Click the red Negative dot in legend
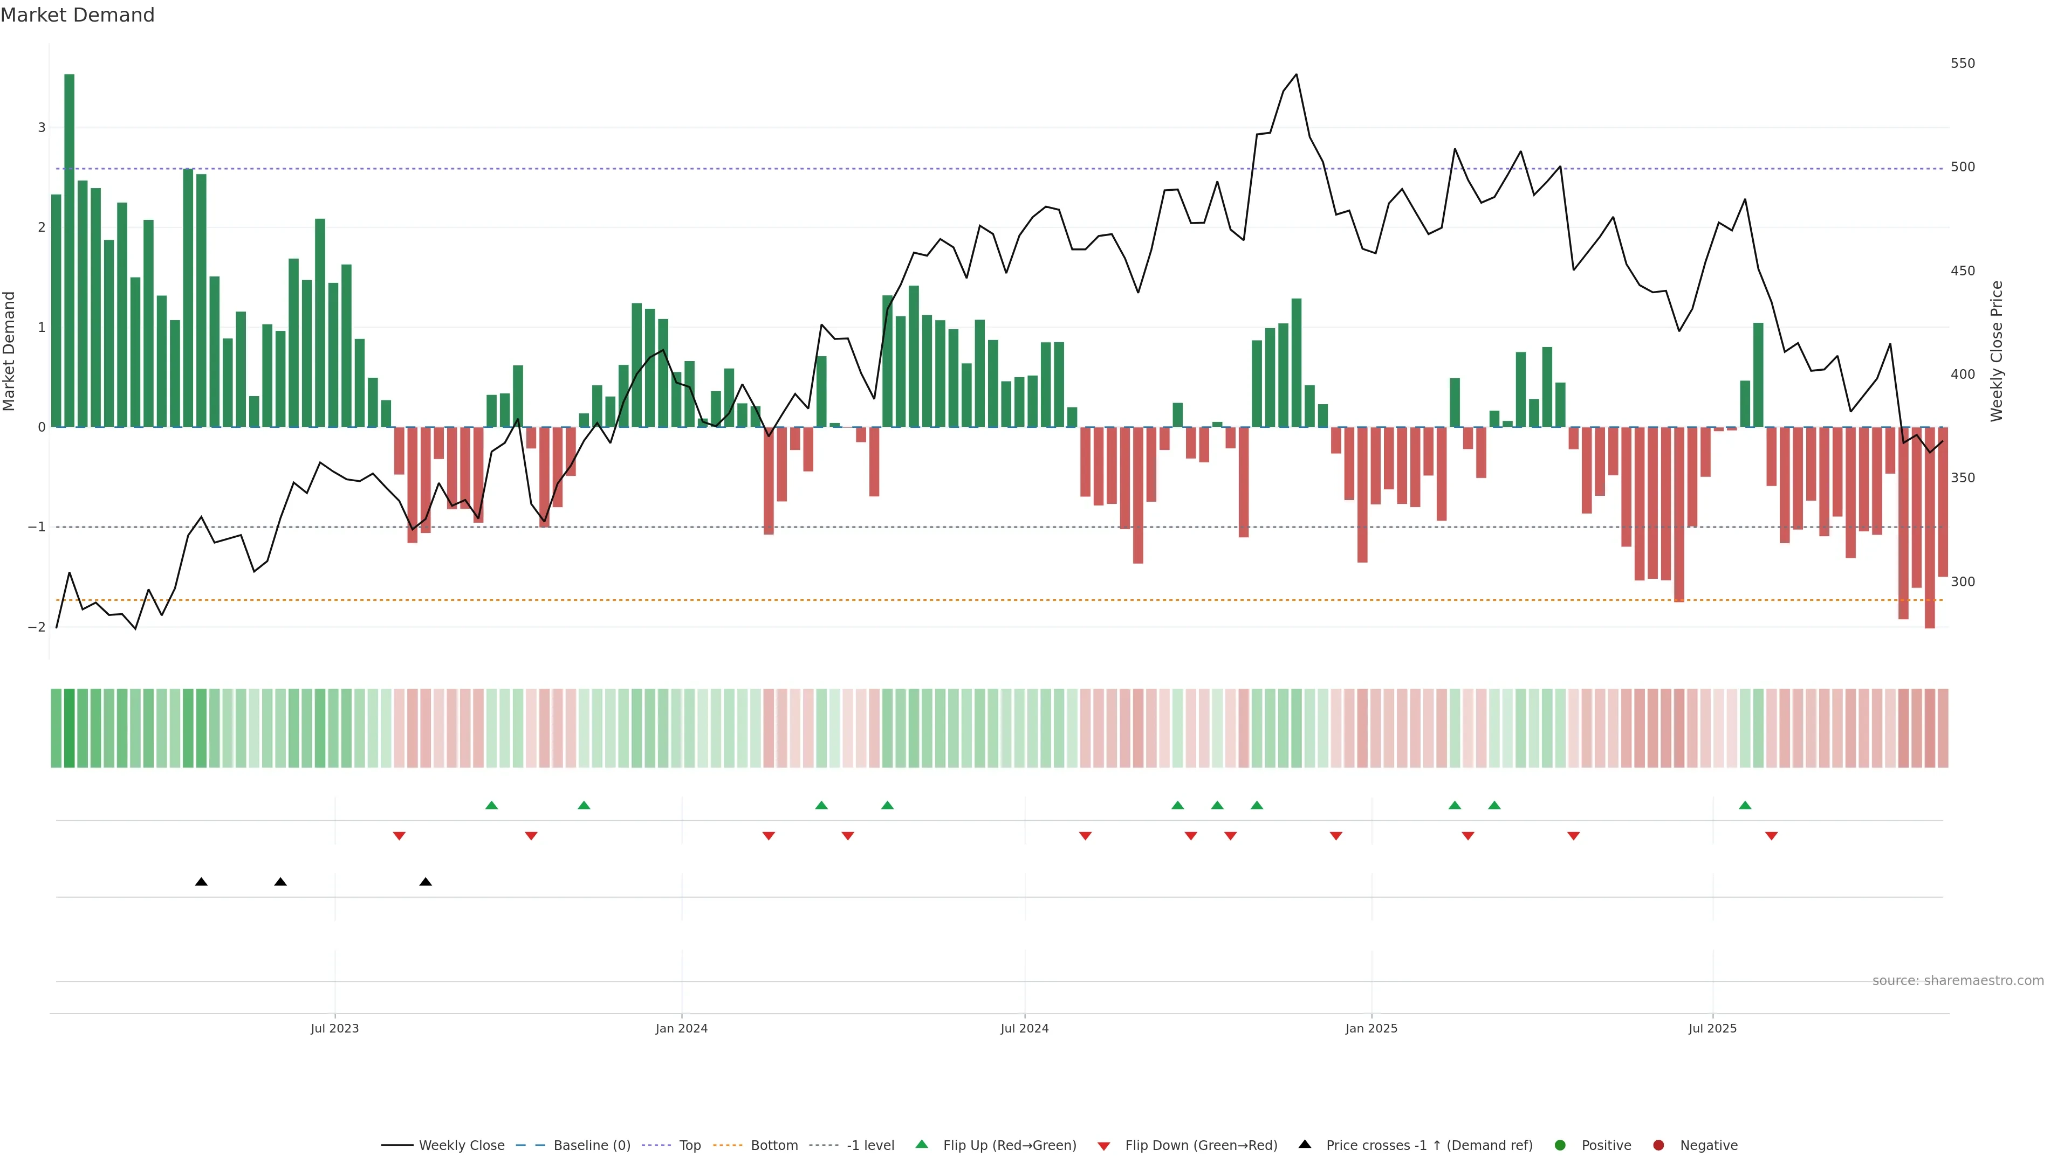The width and height of the screenshot is (2071, 1164). [1658, 1145]
